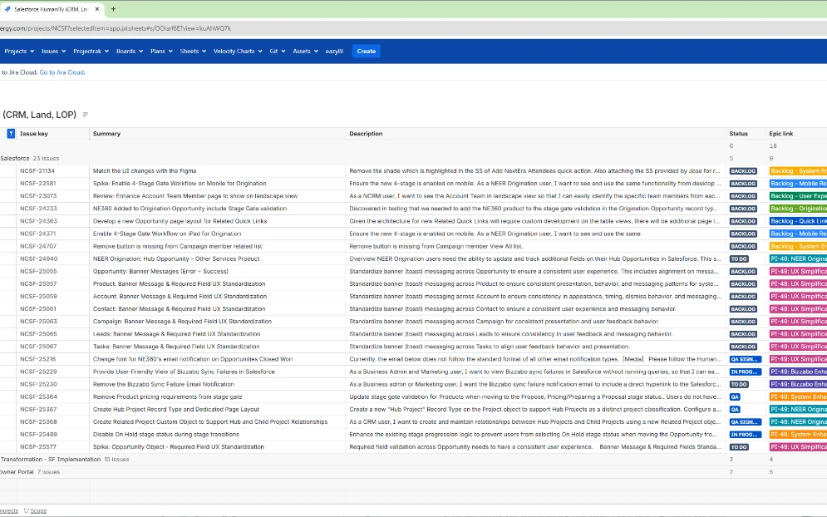
Task: Follow the Go to Jira Cloud link
Action: 62,72
